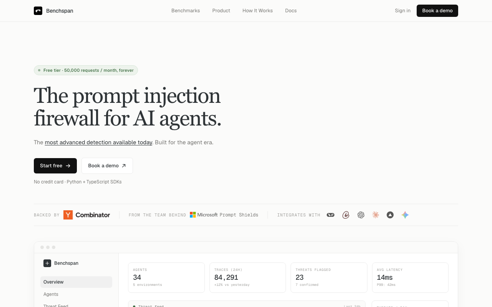Click the Start free button

(x=55, y=166)
